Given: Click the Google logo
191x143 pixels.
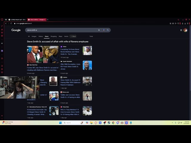Looking at the screenshot, I should [16, 30].
